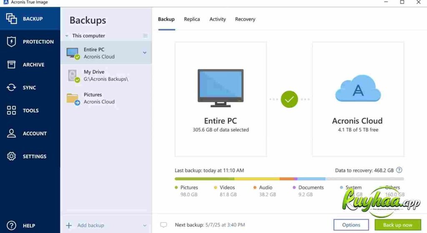
Task: Click the Backups panel heading
Action: coord(88,20)
